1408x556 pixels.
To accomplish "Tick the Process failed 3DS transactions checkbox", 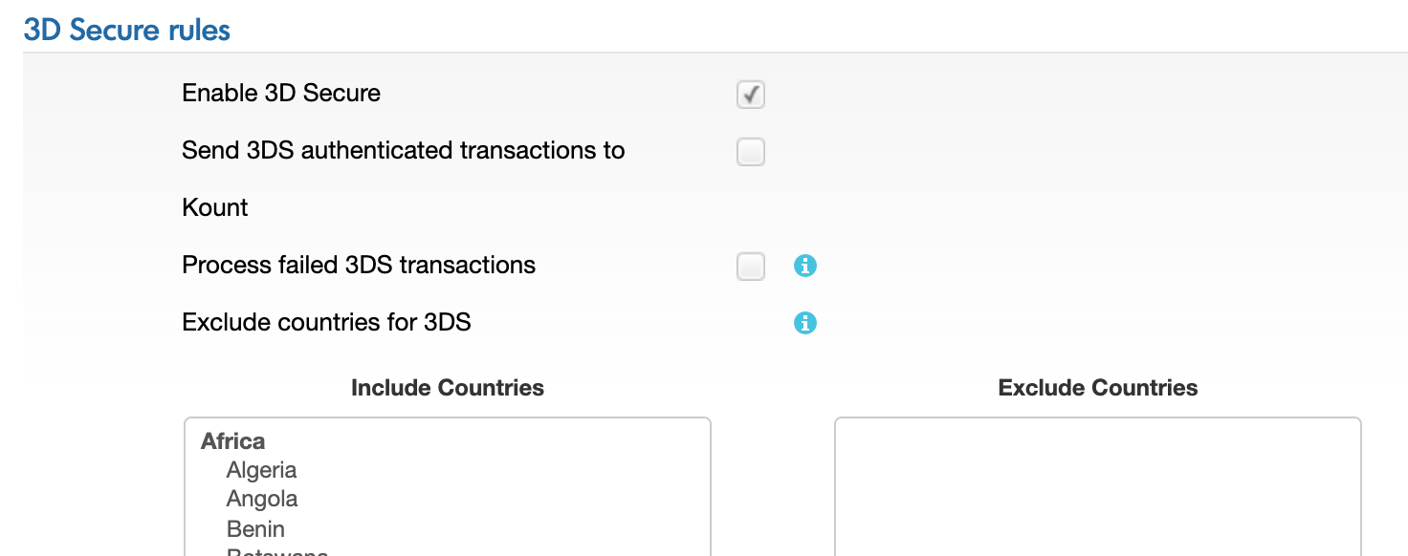I will coord(751,267).
